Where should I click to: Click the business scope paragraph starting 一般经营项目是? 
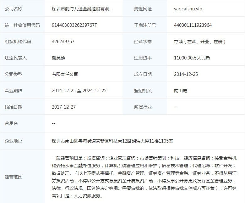click(144, 177)
